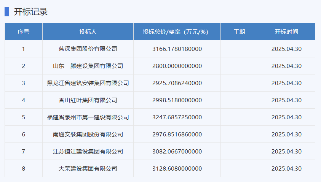Click the 工期 column header

pos(239,32)
